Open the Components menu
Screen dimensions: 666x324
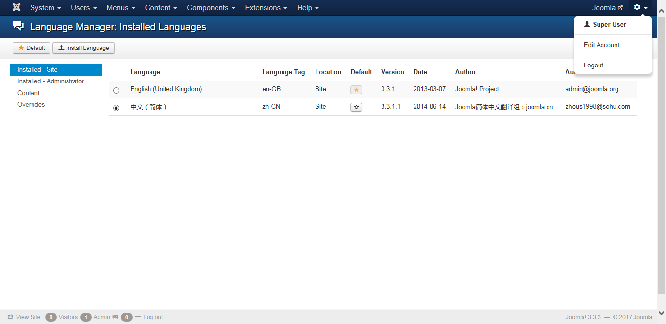(x=211, y=8)
